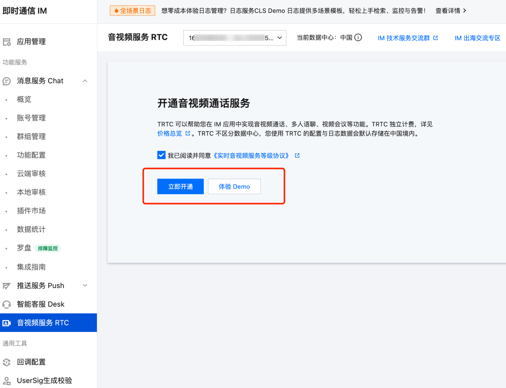
Task: Open UserSig生成校验 tool
Action: (x=45, y=381)
